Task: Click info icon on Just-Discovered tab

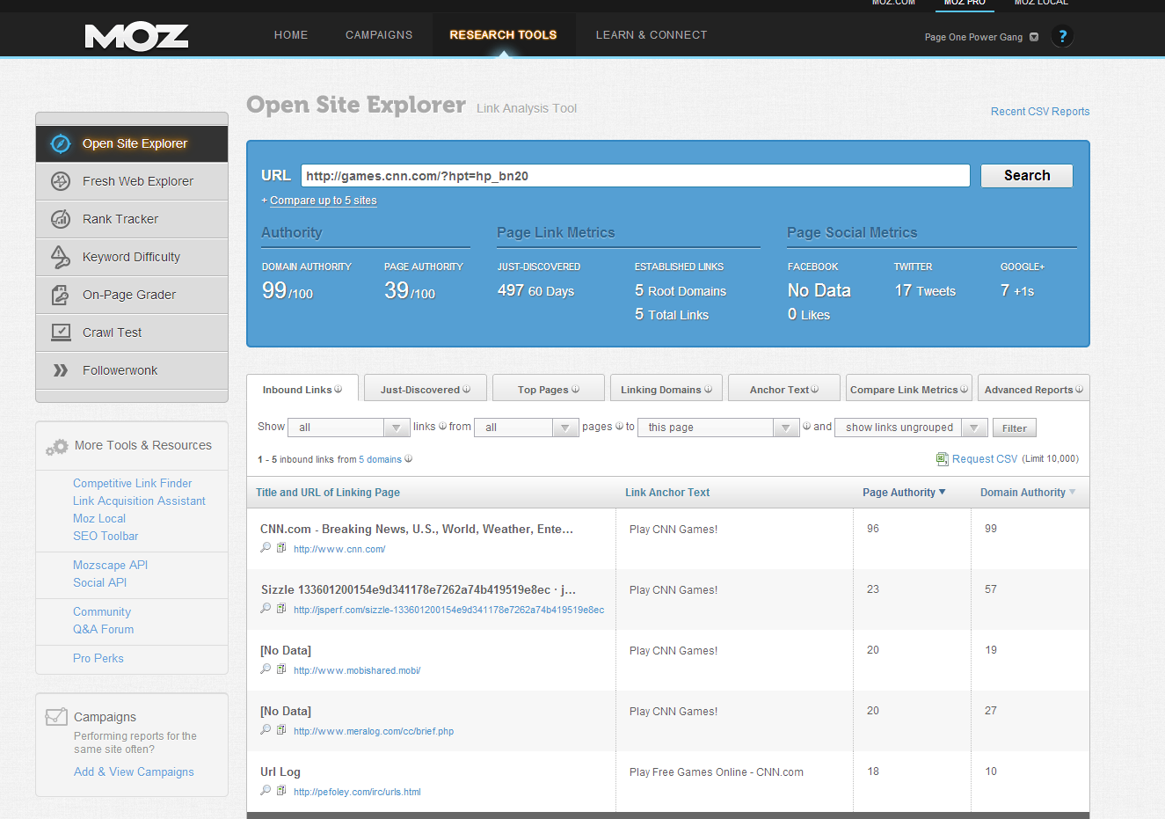Action: pos(466,389)
